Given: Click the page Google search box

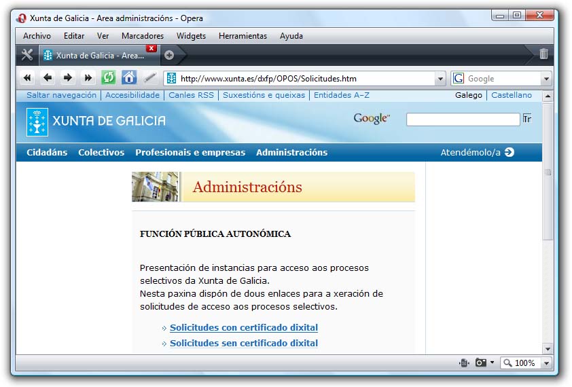Looking at the screenshot, I should point(463,119).
